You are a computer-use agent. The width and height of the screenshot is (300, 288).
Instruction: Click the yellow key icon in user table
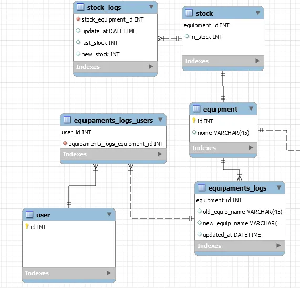(x=27, y=226)
